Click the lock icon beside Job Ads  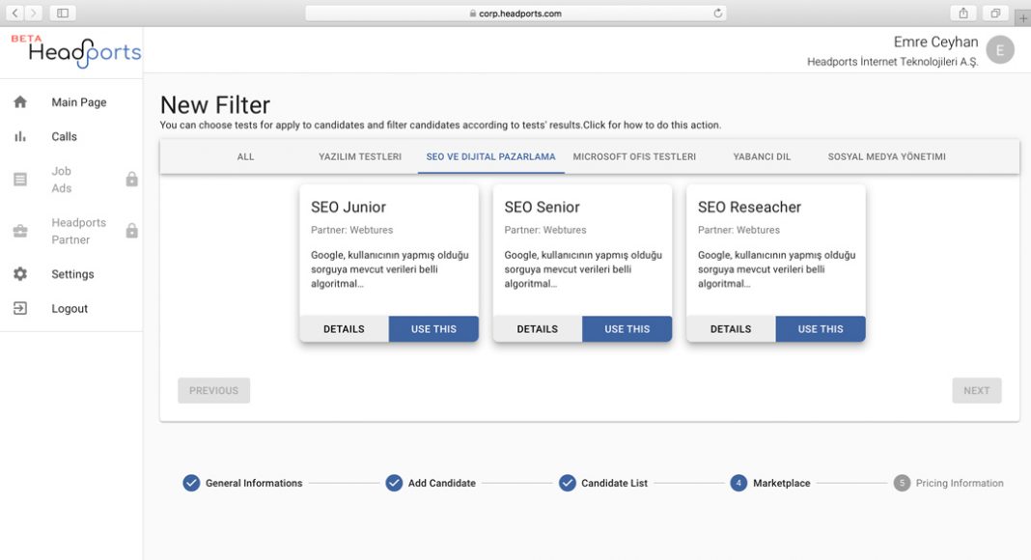[x=131, y=179]
